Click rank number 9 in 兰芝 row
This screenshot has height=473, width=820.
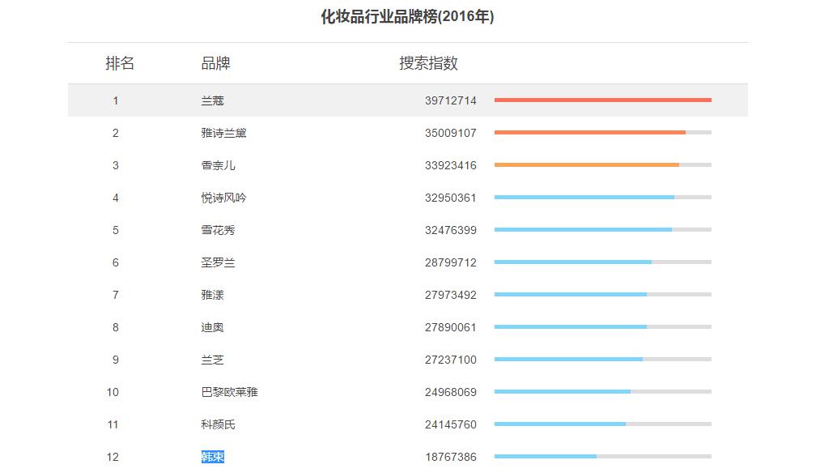point(116,360)
